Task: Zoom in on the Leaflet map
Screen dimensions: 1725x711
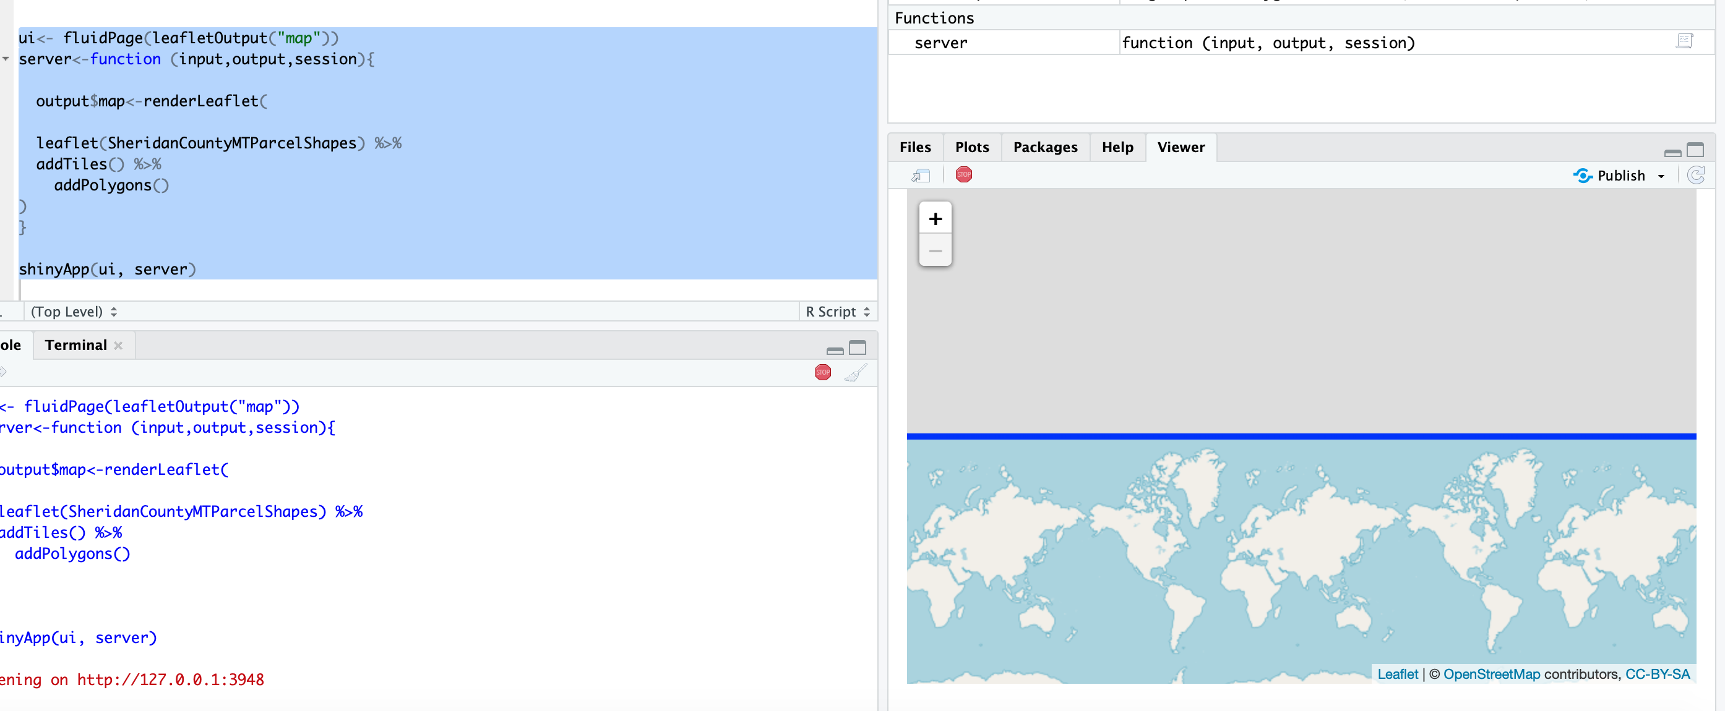Action: click(x=935, y=218)
